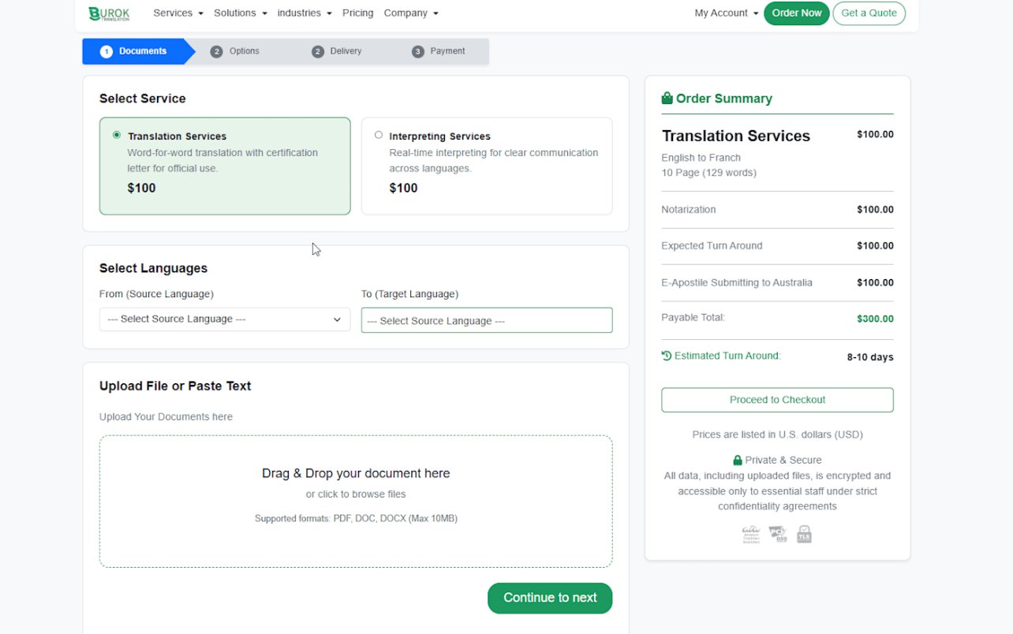This screenshot has width=1013, height=634.
Task: Go to the Options step tab
Action: tap(235, 51)
